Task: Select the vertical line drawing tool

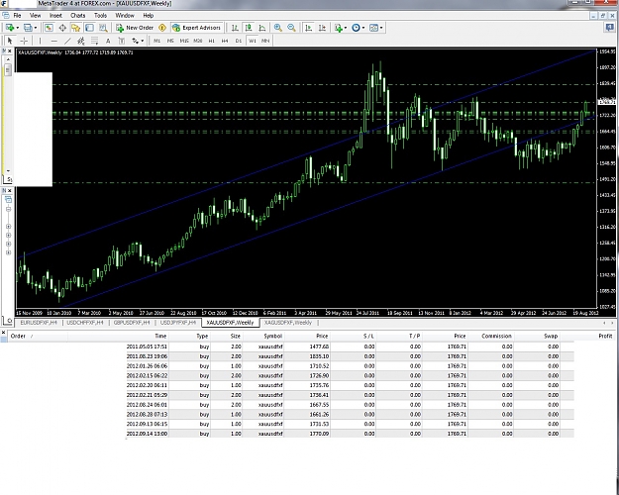Action: click(40, 41)
